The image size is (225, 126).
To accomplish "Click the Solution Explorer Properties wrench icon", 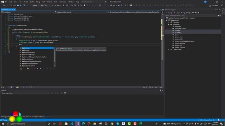I will pos(195,13).
